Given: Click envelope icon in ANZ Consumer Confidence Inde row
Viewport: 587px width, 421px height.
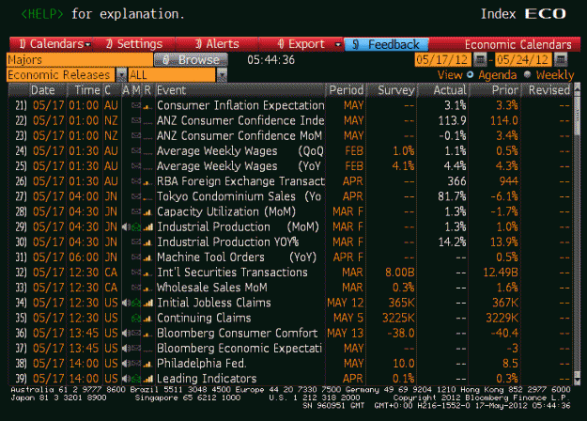Looking at the screenshot, I should click(x=136, y=120).
